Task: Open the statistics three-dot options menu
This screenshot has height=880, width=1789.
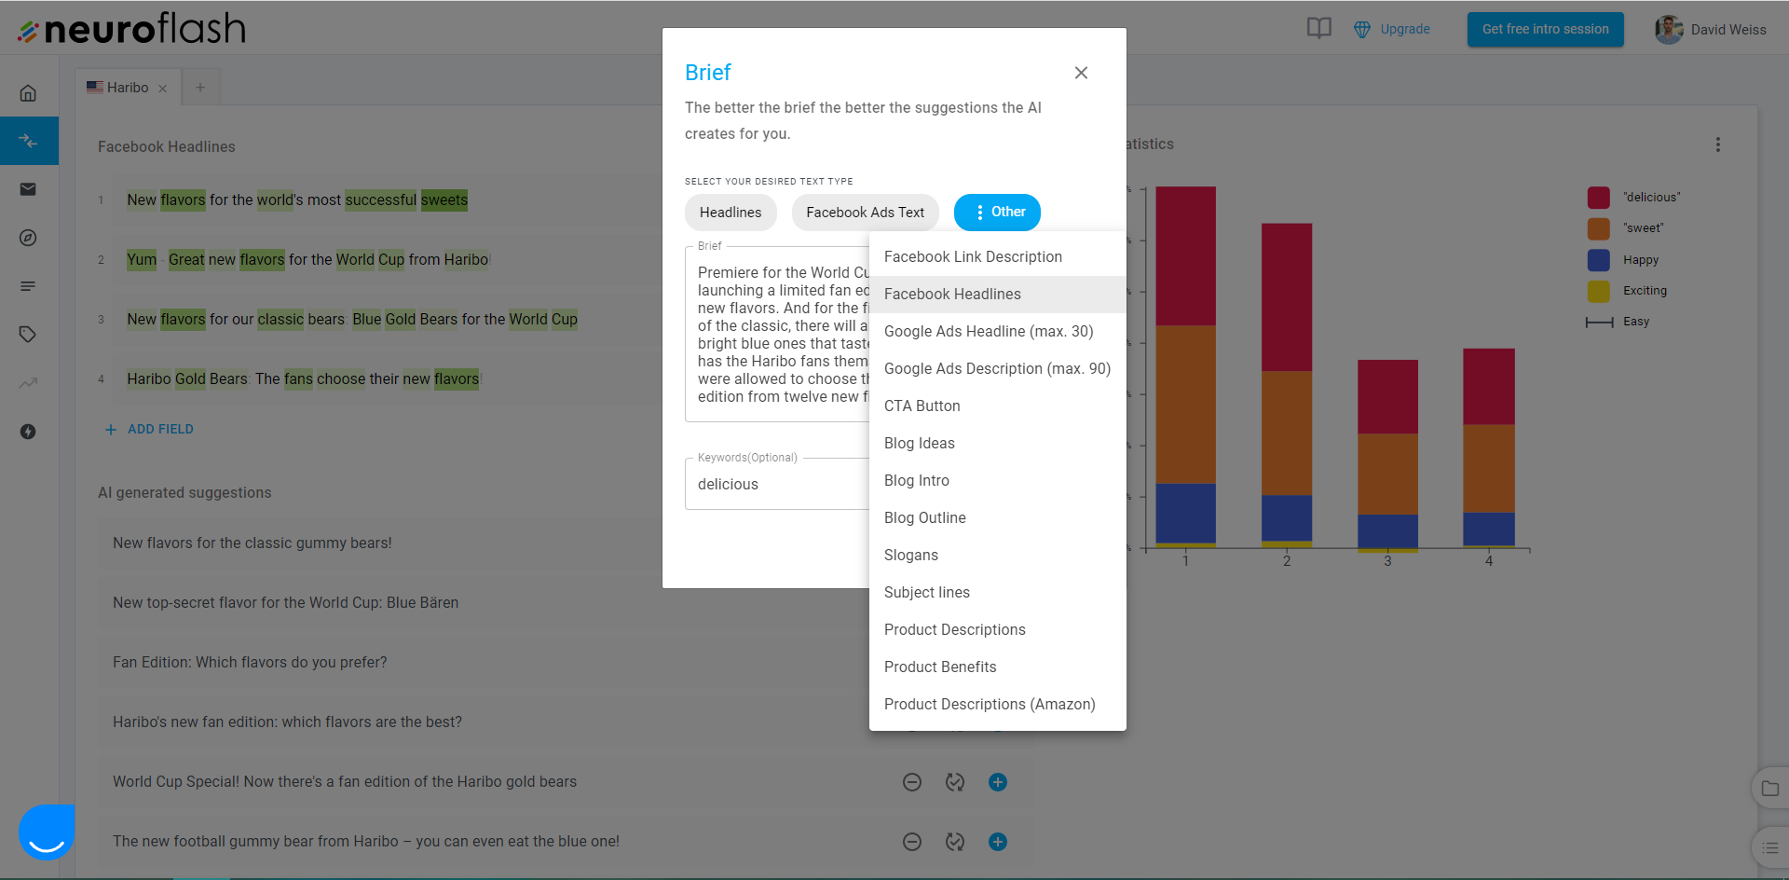Action: [1718, 144]
